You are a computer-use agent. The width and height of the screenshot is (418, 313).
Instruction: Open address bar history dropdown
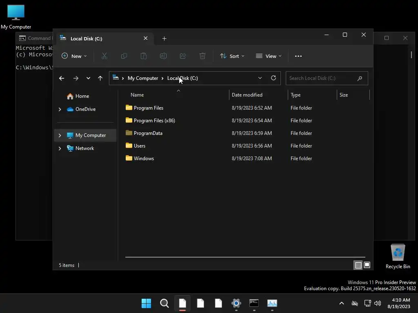tap(260, 78)
